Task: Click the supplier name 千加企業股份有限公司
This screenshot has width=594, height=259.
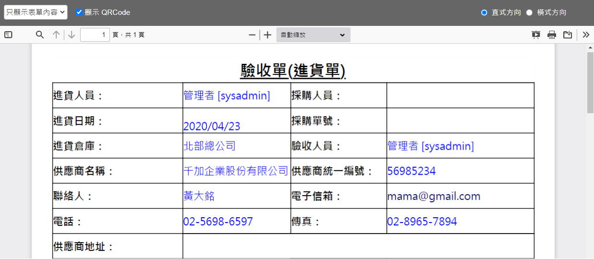Action: point(236,171)
